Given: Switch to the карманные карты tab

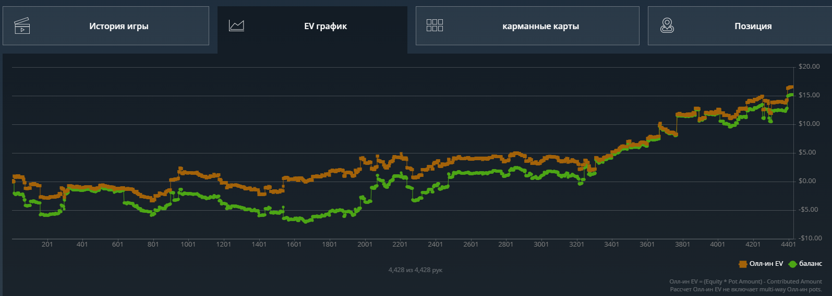Looking at the screenshot, I should 540,26.
